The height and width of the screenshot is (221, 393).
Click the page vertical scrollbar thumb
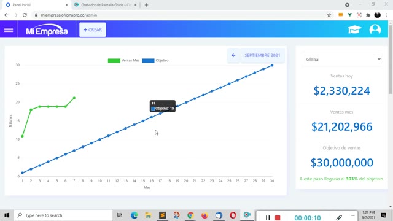[x=391, y=60]
